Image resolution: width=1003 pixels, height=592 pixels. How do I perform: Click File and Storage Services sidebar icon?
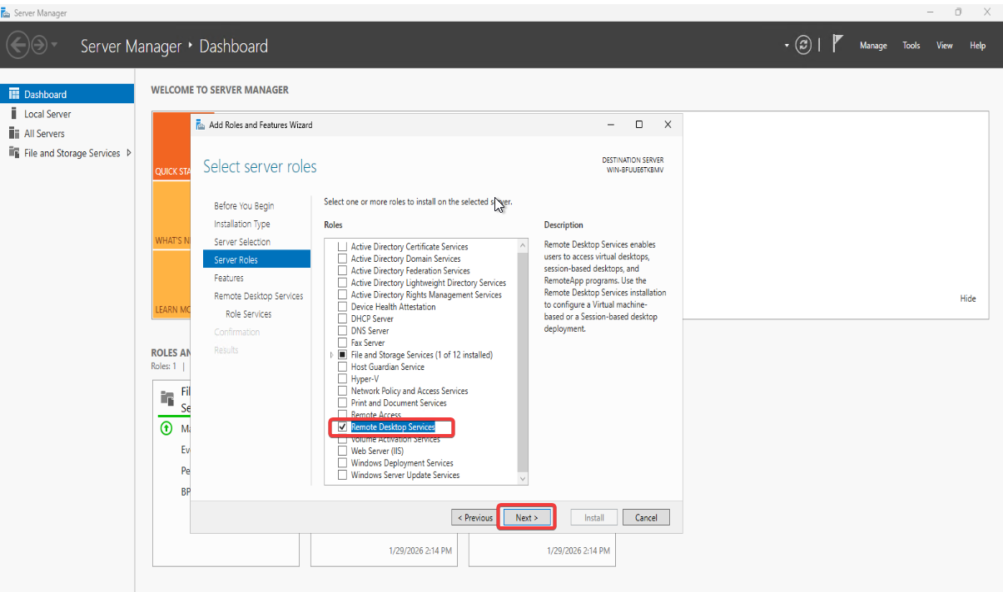(x=14, y=153)
